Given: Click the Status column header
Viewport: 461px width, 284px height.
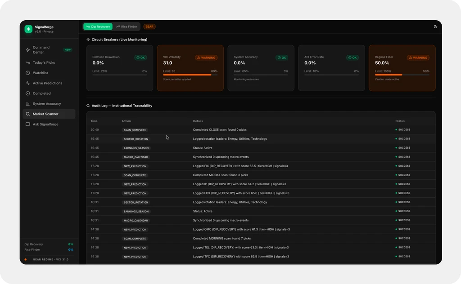Looking at the screenshot, I should 400,121.
